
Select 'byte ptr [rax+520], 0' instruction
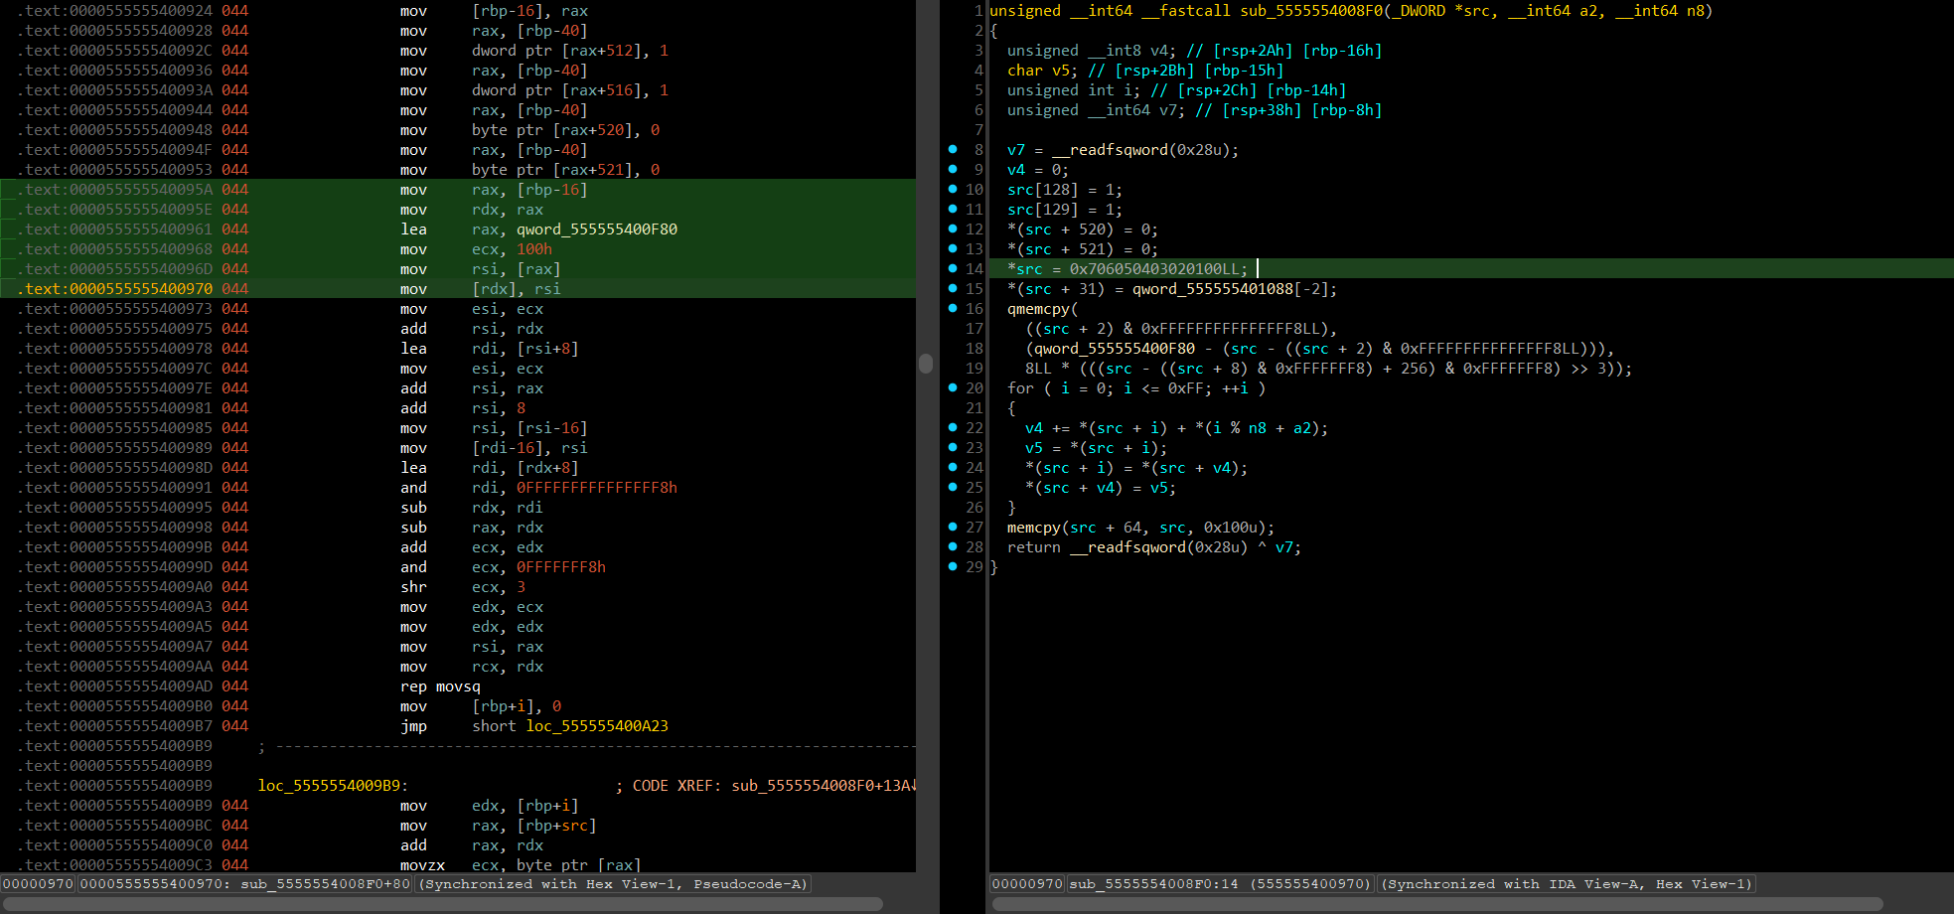click(565, 130)
